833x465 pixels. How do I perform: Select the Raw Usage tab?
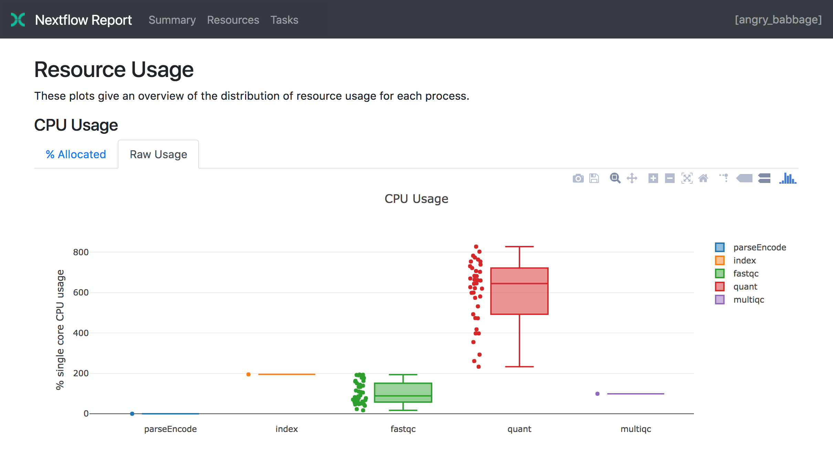(158, 154)
